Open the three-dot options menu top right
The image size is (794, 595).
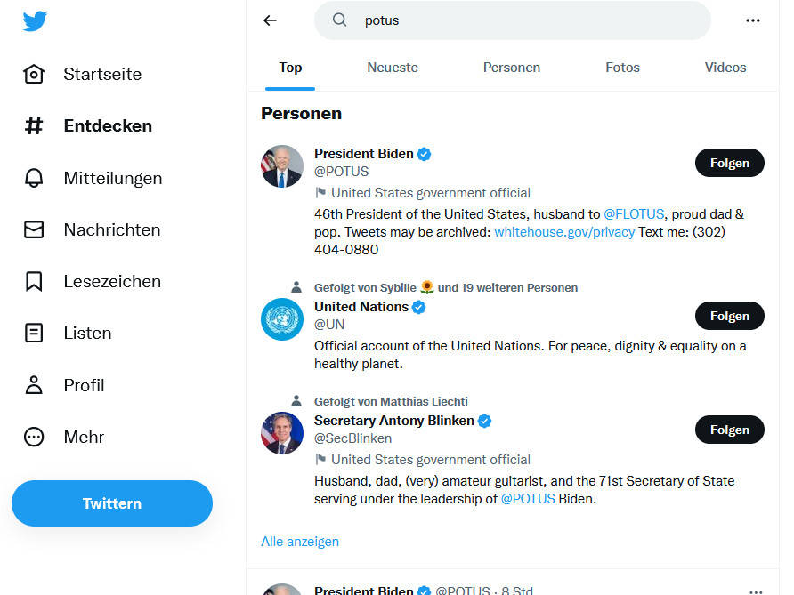tap(755, 20)
